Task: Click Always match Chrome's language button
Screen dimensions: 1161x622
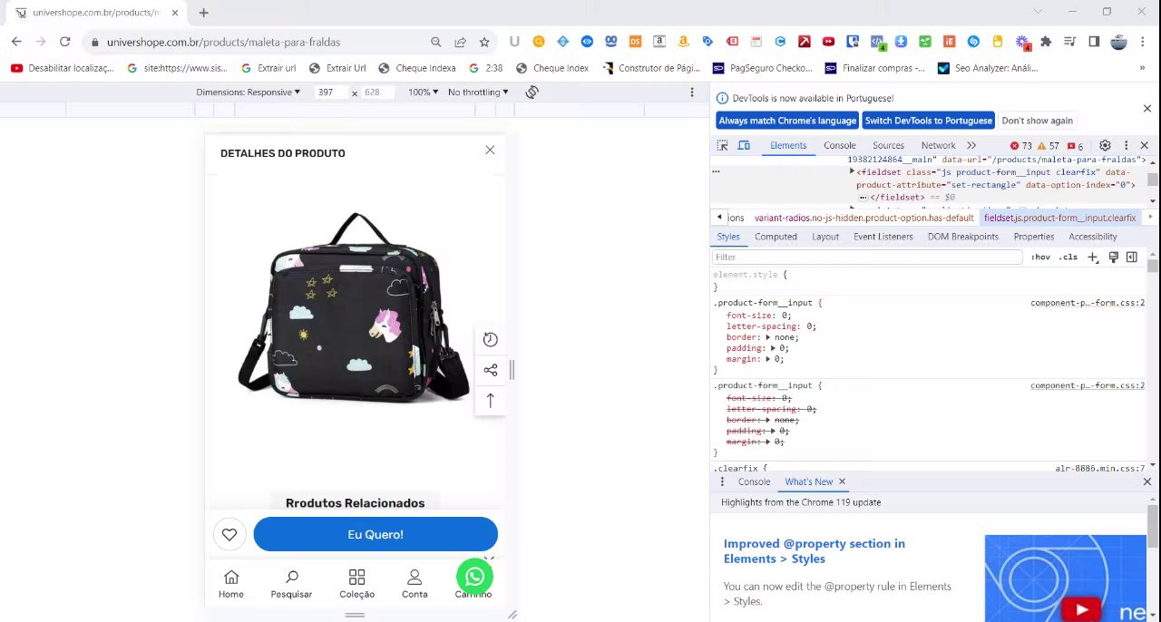Action: point(787,121)
